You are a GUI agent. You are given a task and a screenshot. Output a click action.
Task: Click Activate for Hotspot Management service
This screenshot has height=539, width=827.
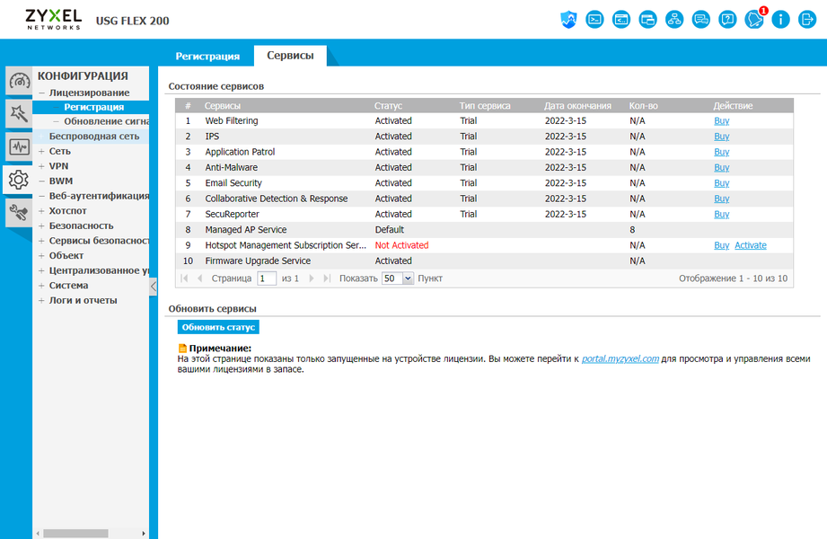pyautogui.click(x=751, y=245)
